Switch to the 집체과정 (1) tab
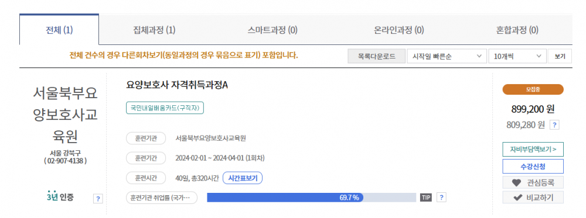This screenshot has width=586, height=218. click(154, 30)
